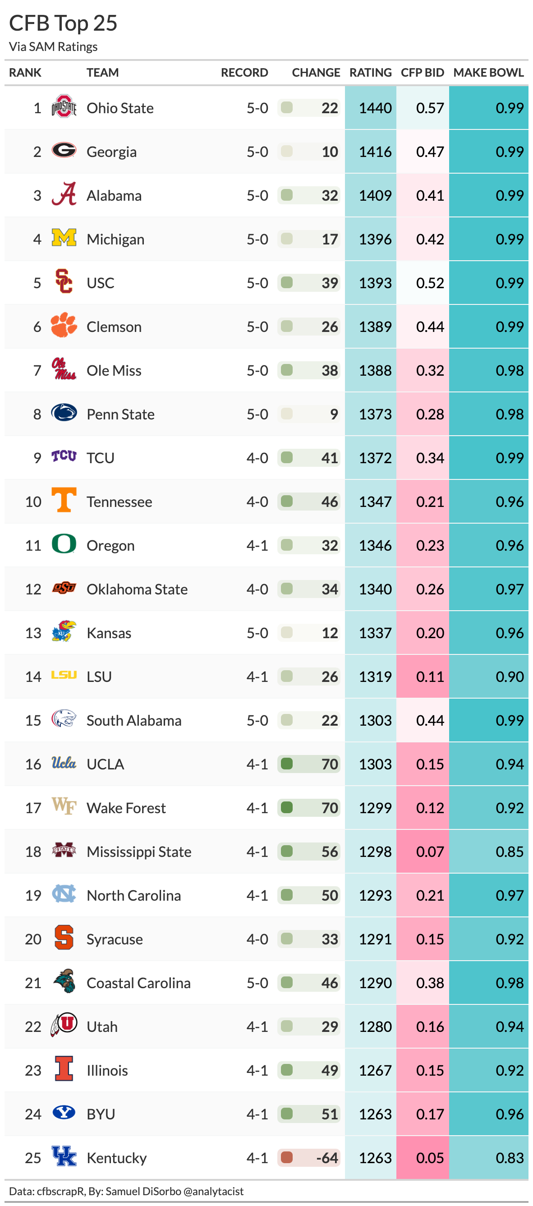Click the Penn State lion logo
This screenshot has height=1206, width=533.
point(64,413)
